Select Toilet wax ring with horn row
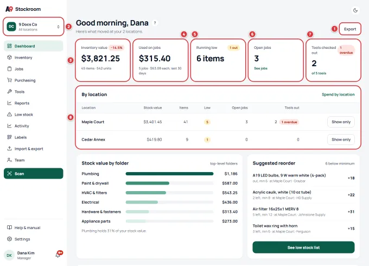 coord(303,229)
